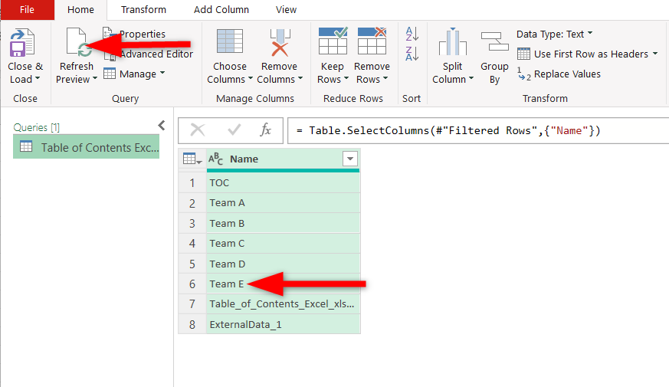This screenshot has width=669, height=387.
Task: Switch to the Transform tab
Action: [143, 9]
